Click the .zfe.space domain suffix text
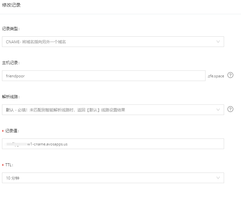 (215, 76)
